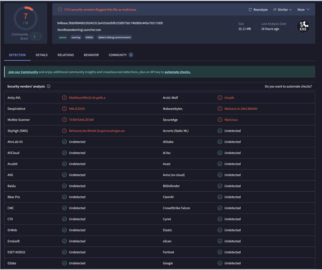The image size is (322, 270).
Task: Click the Avira (no cloud) vendor name
Action: click(x=174, y=175)
